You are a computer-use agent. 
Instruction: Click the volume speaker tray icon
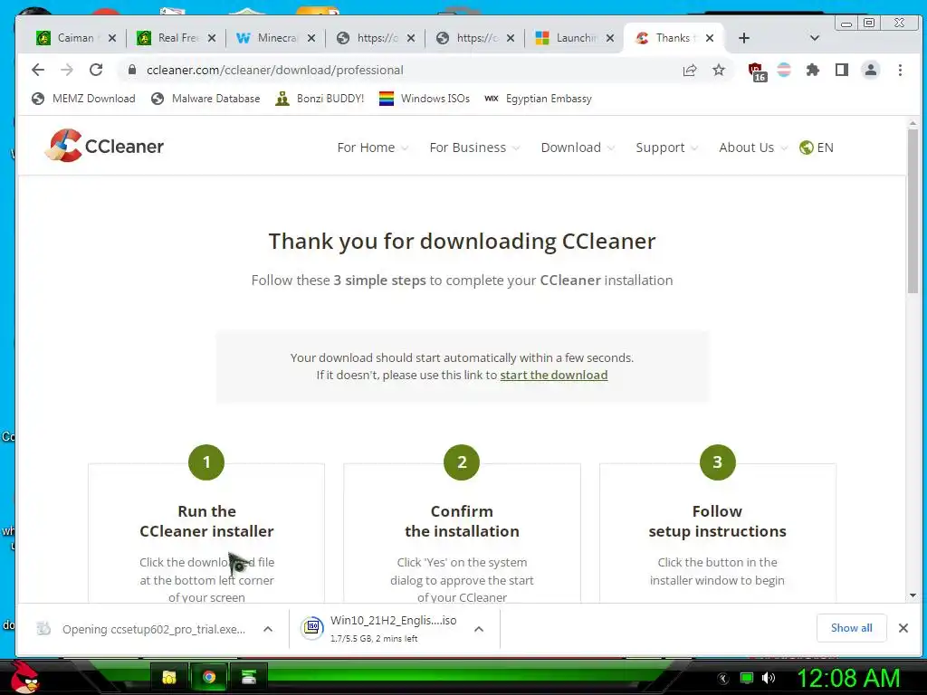pyautogui.click(x=768, y=678)
